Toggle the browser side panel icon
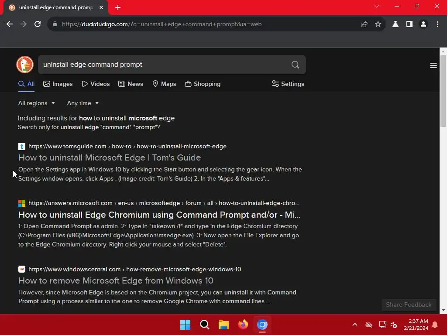447x335 pixels. point(409,24)
